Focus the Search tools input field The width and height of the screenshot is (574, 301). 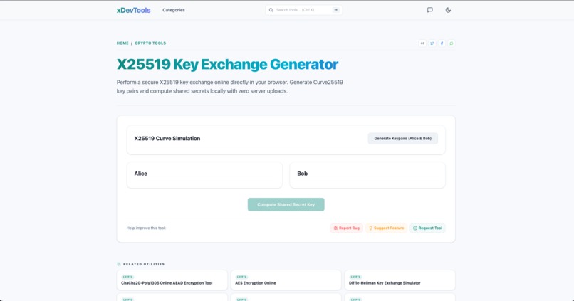tap(303, 10)
